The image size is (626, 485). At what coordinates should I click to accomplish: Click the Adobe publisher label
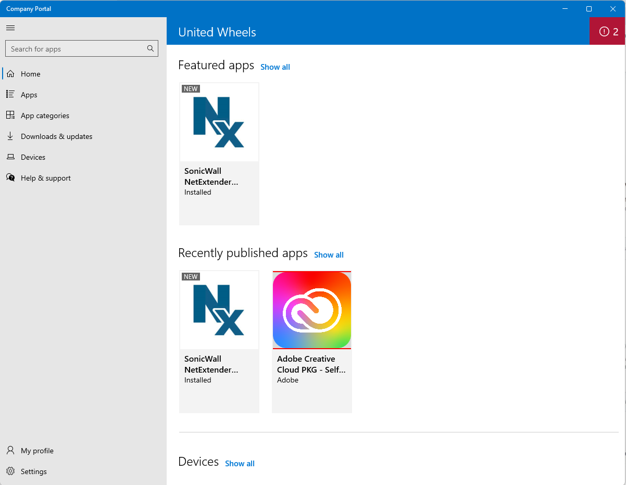pos(287,380)
